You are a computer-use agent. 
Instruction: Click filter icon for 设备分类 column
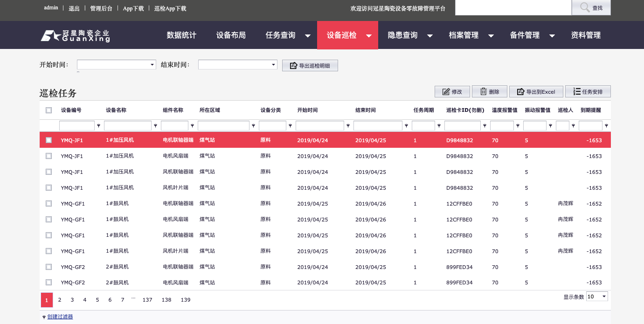(290, 126)
